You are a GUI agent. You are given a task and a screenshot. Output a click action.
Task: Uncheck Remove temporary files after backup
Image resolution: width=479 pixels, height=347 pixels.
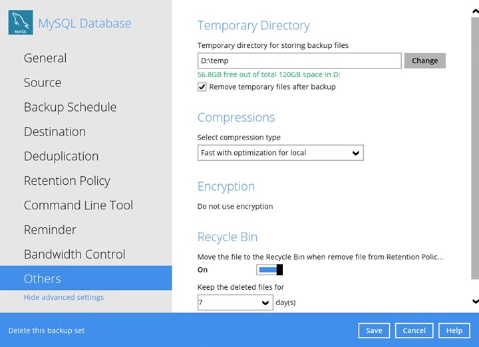(x=202, y=87)
